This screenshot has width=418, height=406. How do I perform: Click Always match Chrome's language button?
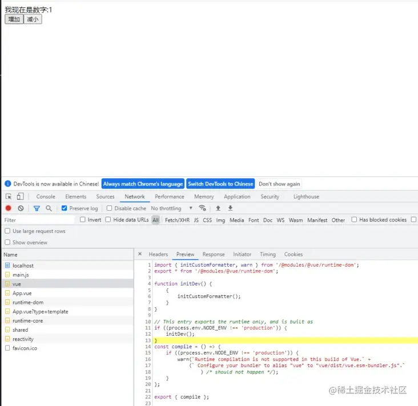pos(143,184)
